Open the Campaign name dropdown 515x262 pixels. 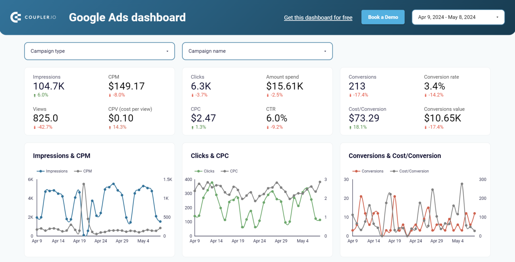coord(257,51)
